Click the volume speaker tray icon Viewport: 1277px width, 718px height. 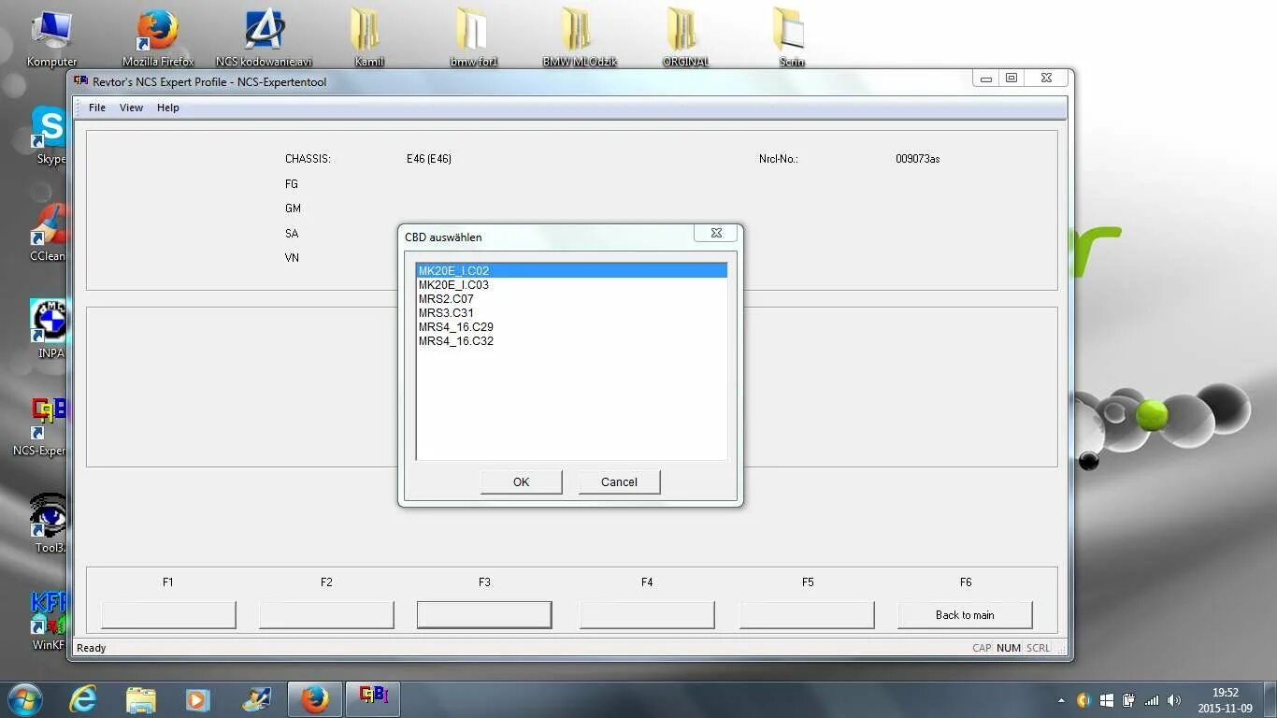(1174, 700)
